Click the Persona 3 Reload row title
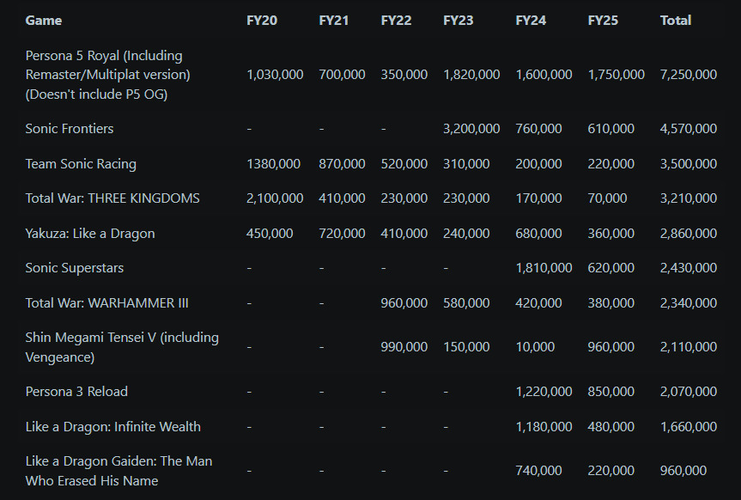 tap(76, 392)
